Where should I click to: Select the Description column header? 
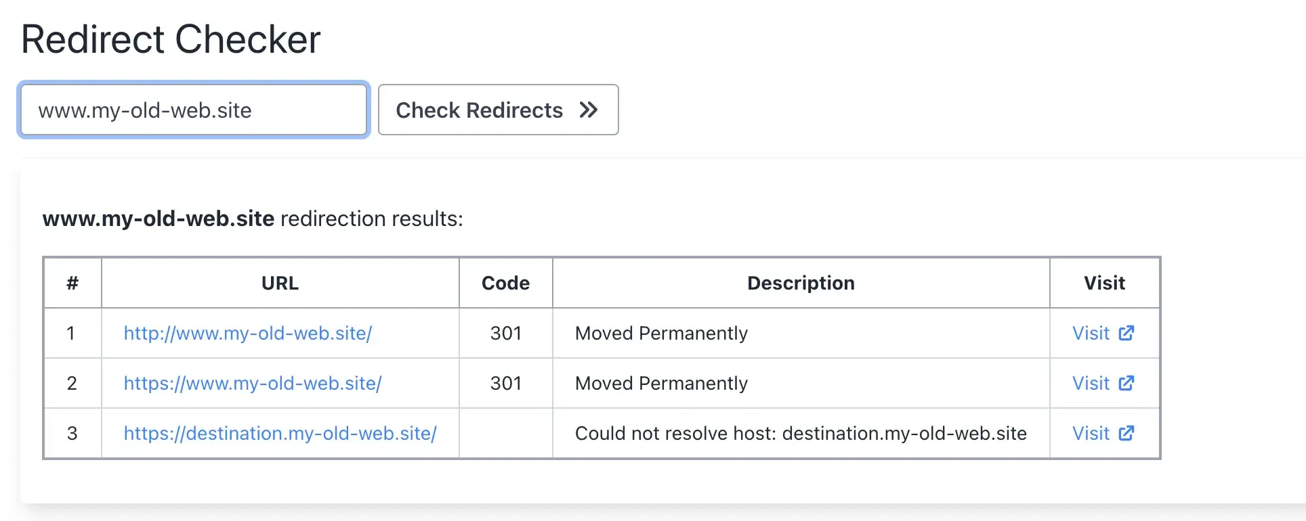coord(801,283)
